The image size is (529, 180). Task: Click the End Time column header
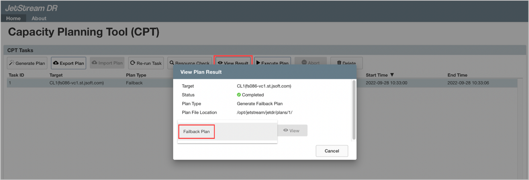click(457, 75)
